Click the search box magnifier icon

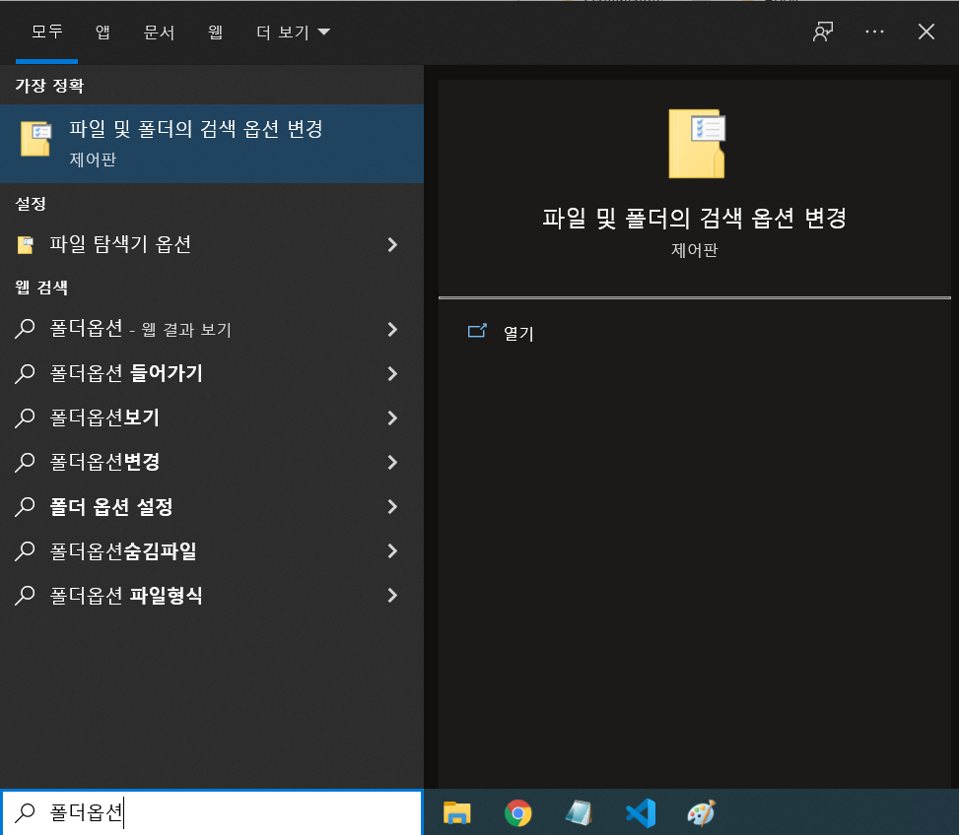(25, 812)
